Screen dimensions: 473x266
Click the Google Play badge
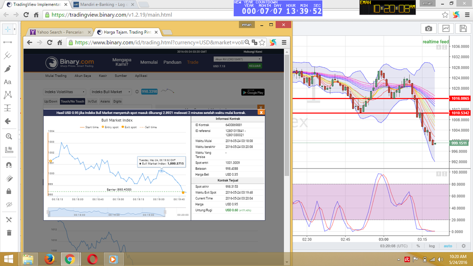point(253,92)
